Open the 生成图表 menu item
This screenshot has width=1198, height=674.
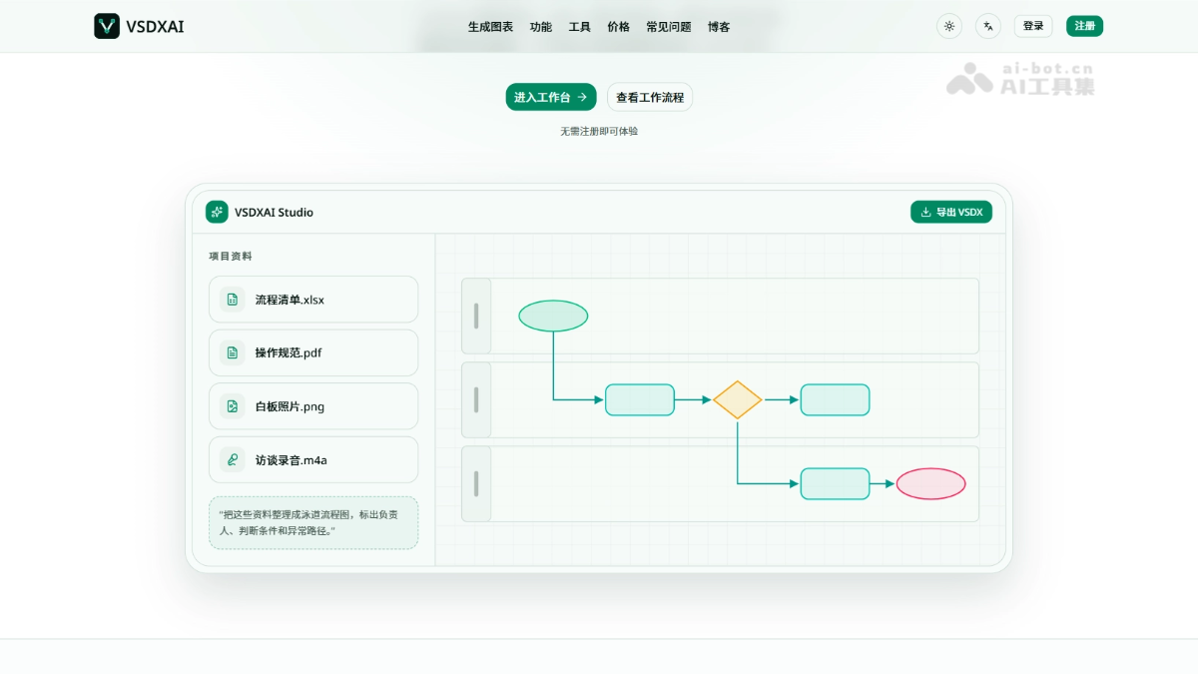coord(490,27)
